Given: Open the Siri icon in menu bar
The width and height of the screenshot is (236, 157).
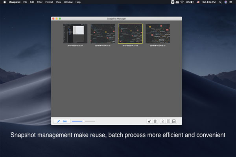Looking at the screenshot, I should point(226,2).
